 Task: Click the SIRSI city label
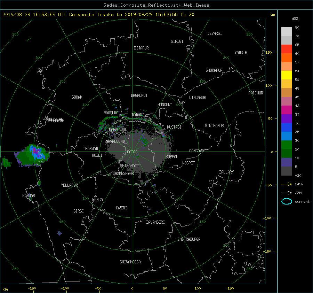79,211
